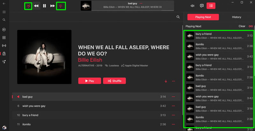Open the Radio section in sidebar
The height and width of the screenshot is (131, 255).
pyautogui.click(x=4, y=45)
